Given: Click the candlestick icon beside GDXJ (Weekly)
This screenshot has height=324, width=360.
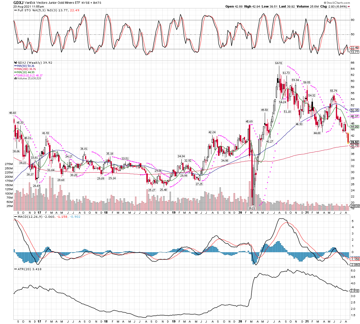Looking at the screenshot, I should coord(15,63).
